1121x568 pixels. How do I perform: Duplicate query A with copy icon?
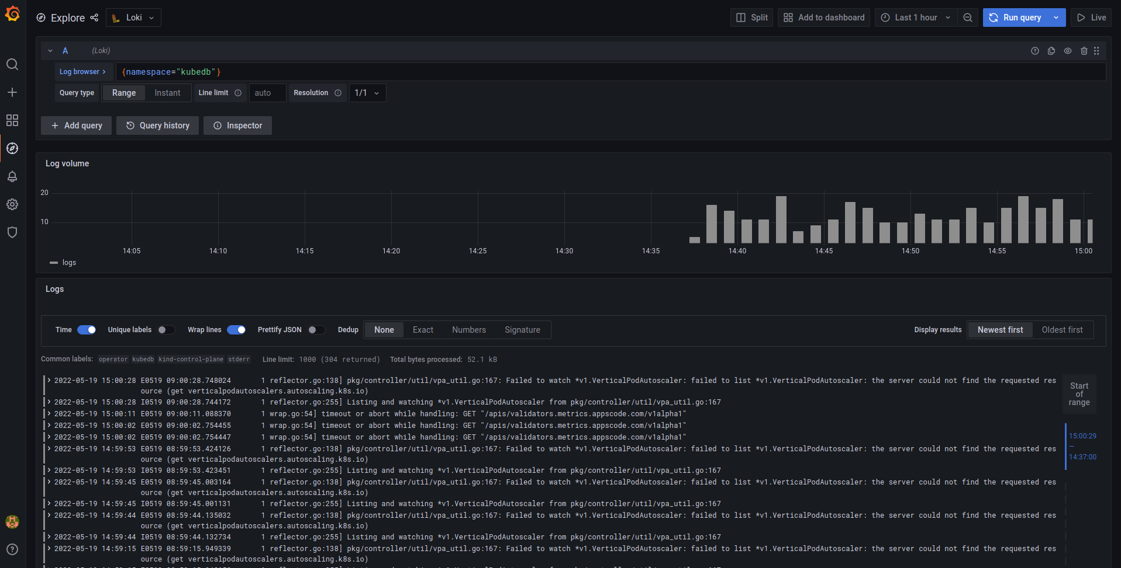coord(1051,51)
